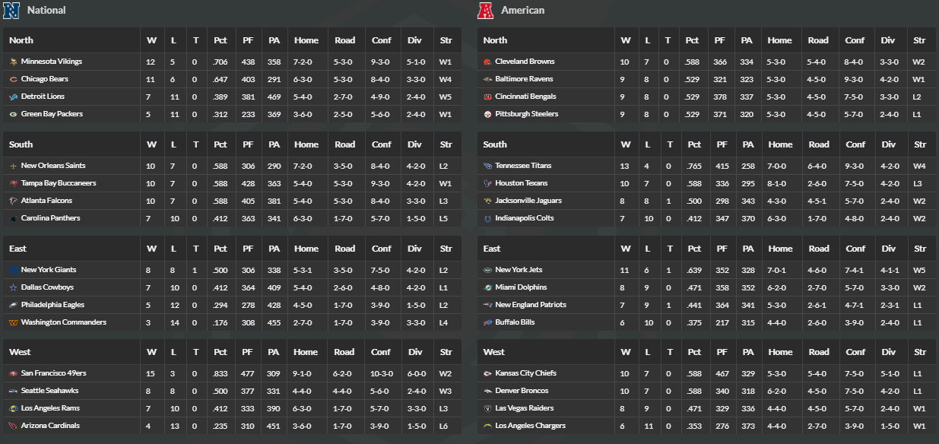Sort AFC West by Str column header

point(920,352)
